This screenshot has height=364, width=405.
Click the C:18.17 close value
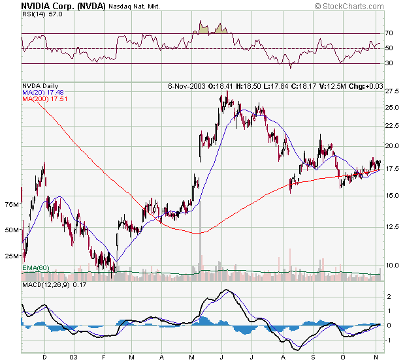304,86
